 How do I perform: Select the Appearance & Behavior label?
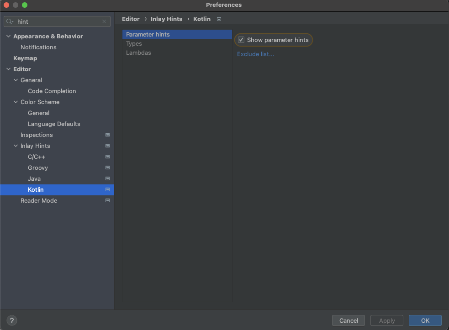(48, 37)
